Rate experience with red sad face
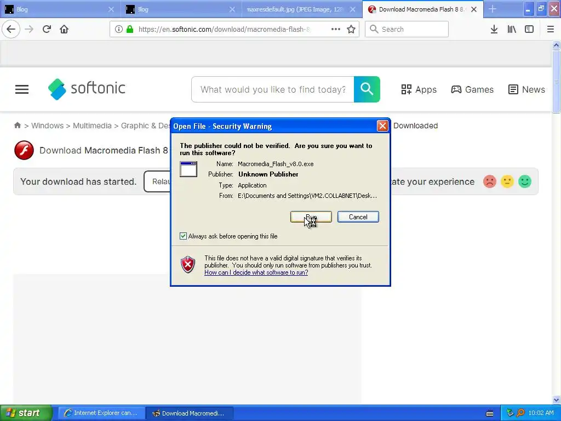 pos(489,181)
